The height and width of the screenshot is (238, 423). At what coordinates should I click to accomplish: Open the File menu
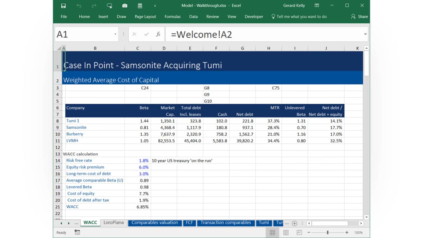pyautogui.click(x=64, y=17)
